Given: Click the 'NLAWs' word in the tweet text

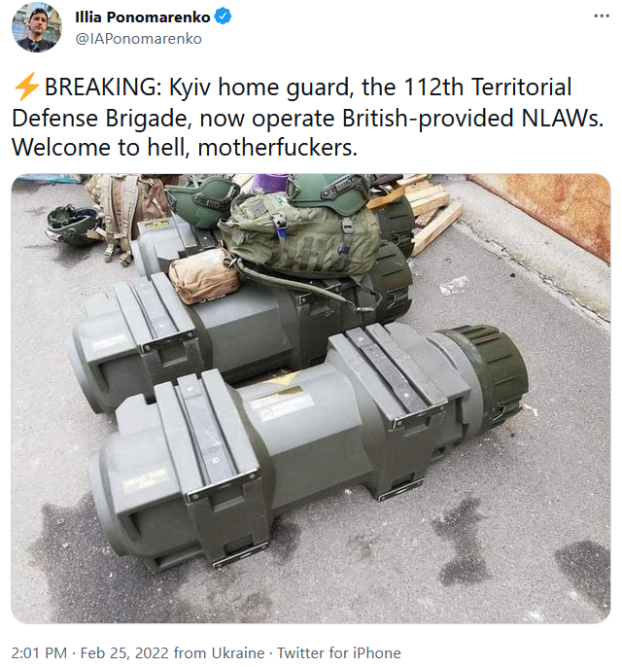Looking at the screenshot, I should click(x=562, y=118).
